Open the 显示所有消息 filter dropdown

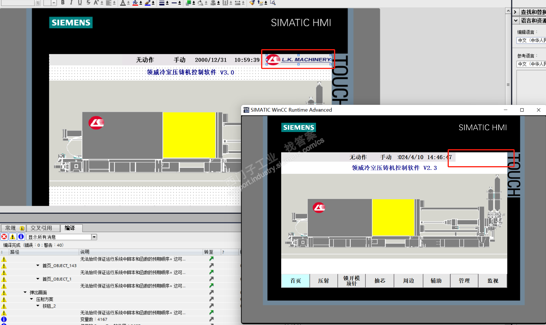coord(94,237)
